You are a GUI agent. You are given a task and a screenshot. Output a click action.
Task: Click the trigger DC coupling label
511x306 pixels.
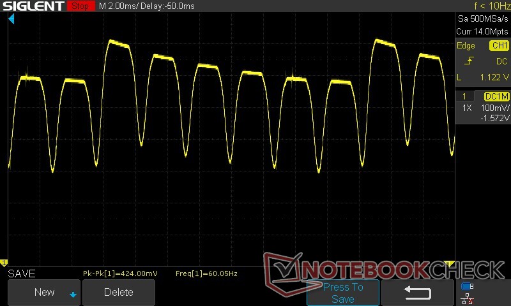(502, 61)
